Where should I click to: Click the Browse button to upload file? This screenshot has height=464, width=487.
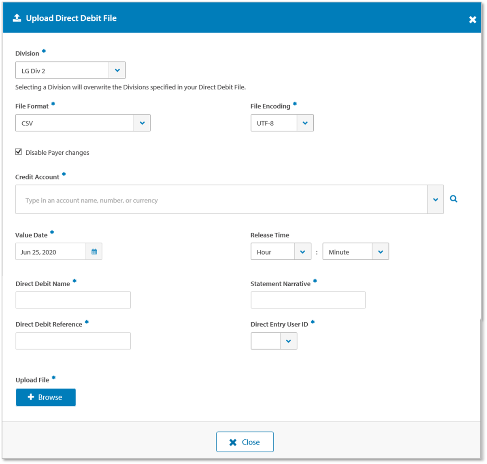tap(46, 397)
